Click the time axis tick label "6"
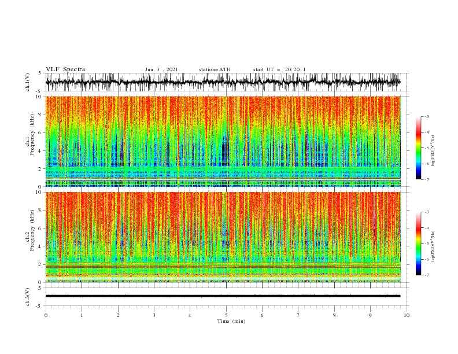Viewport: 458px width, 354px height. 262,315
